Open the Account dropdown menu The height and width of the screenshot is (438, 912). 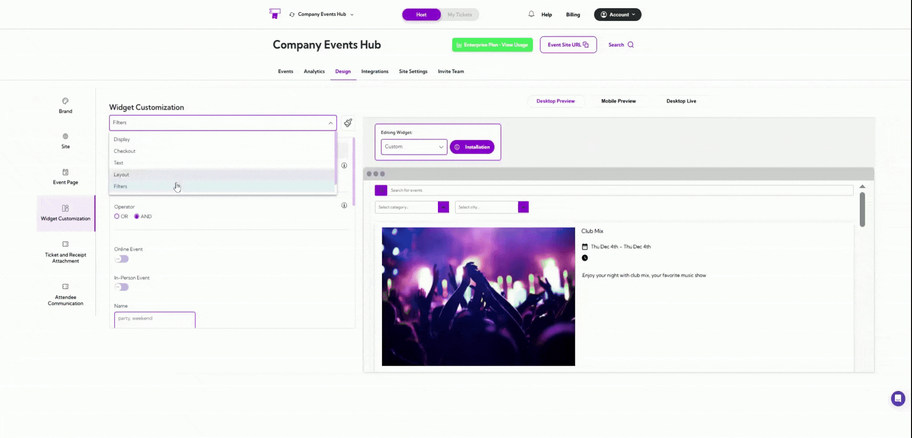617,15
